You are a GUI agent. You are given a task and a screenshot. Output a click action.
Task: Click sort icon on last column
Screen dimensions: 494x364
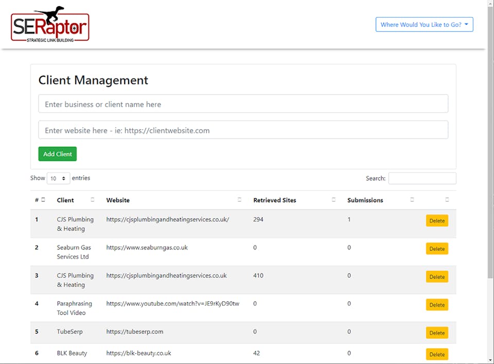click(447, 200)
